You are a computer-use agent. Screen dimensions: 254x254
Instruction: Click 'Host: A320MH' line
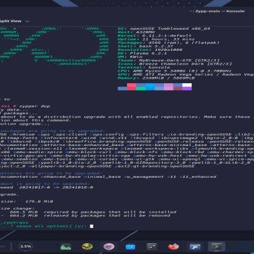[x=136, y=32]
